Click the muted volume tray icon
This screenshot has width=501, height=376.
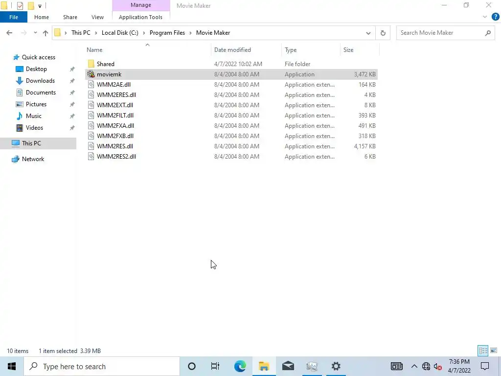(x=438, y=366)
